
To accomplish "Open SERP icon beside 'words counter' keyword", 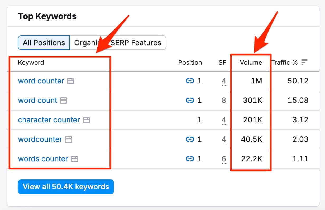I will point(74,159).
